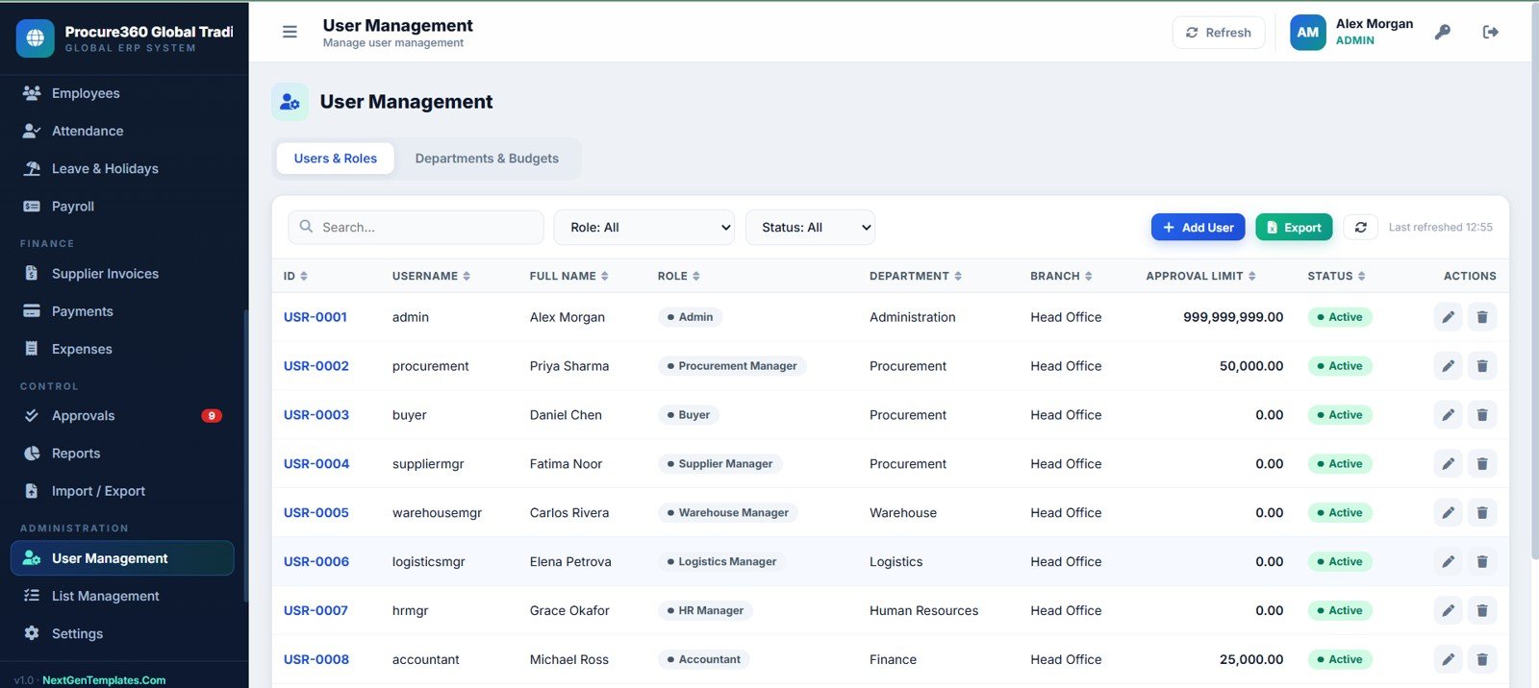Select User Management in sidebar
1539x688 pixels.
(x=122, y=558)
